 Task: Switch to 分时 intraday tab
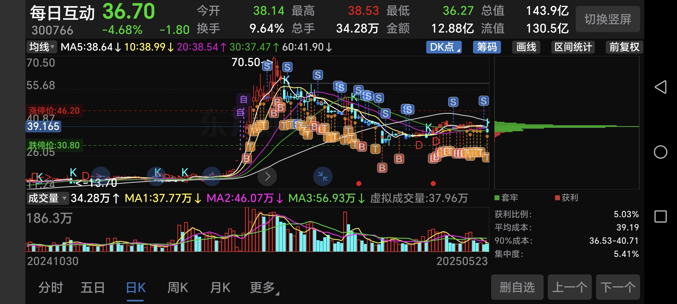(x=51, y=288)
